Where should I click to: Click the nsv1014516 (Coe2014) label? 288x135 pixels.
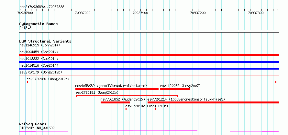coord(39,65)
